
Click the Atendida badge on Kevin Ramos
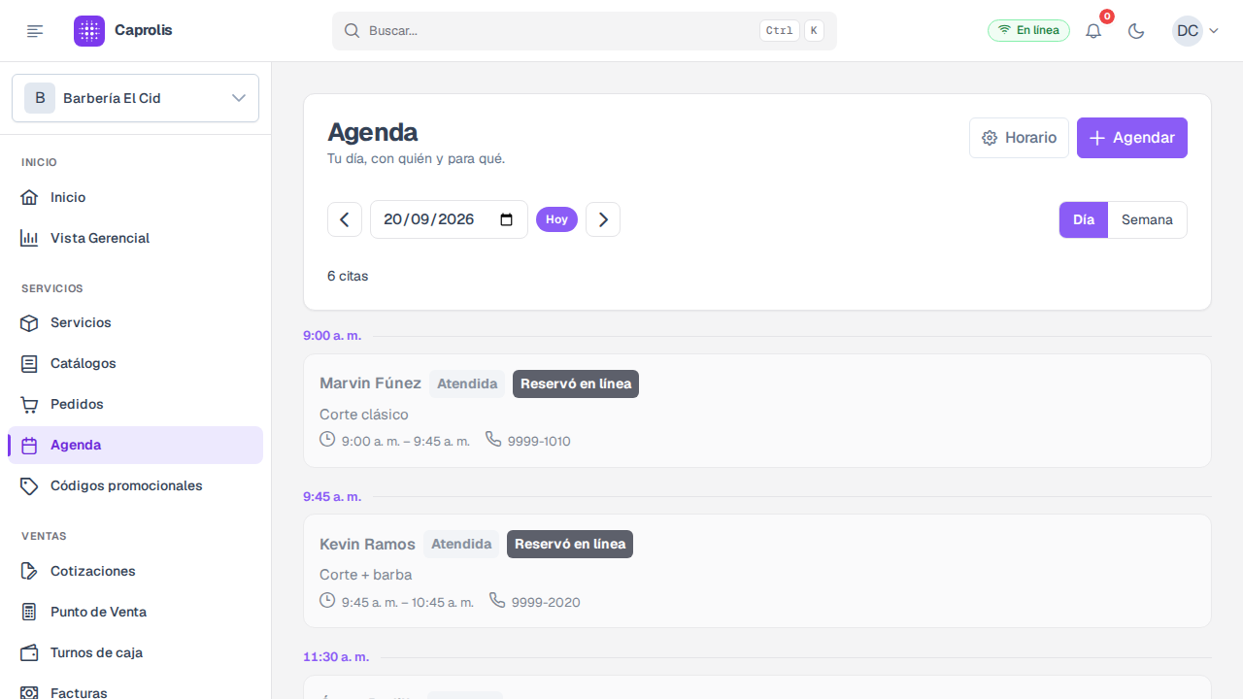pos(461,544)
